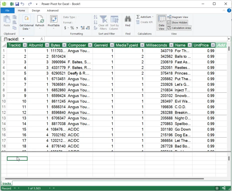Select the tracks sheet tab
232x191 pixels.
coord(7,183)
